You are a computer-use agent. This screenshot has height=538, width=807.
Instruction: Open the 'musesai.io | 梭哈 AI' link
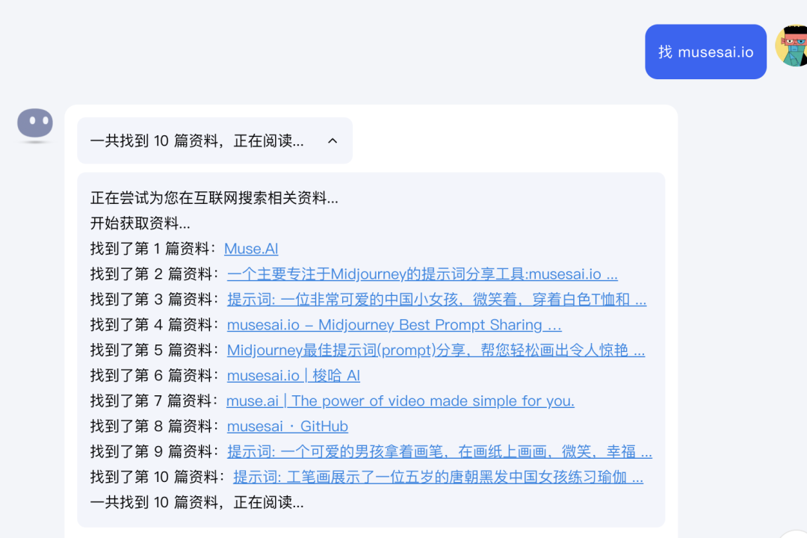point(294,375)
